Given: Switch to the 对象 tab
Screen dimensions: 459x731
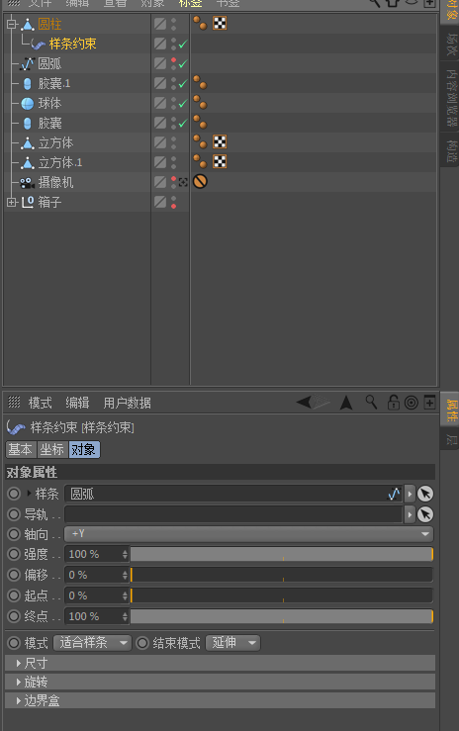Looking at the screenshot, I should pyautogui.click(x=84, y=450).
